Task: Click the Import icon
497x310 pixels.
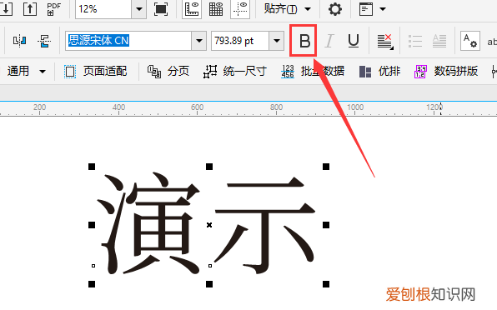Action: tap(6, 8)
